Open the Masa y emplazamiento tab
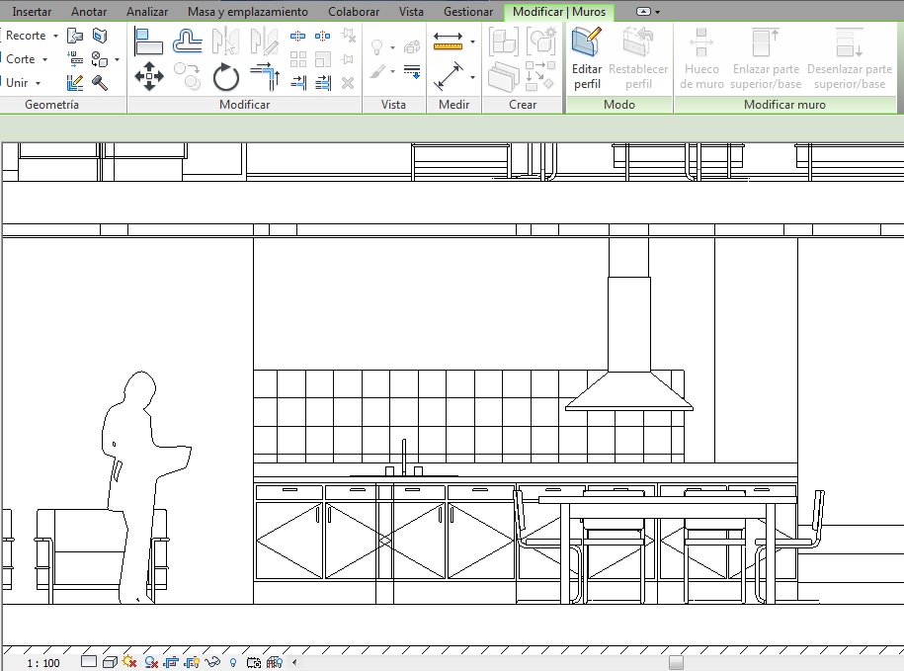Image resolution: width=904 pixels, height=671 pixels. [x=247, y=12]
